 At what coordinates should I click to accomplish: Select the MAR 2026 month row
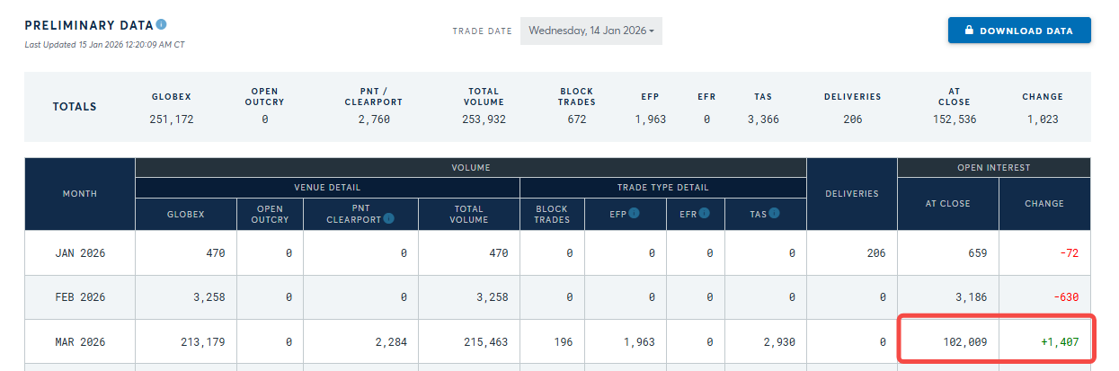[557, 341]
